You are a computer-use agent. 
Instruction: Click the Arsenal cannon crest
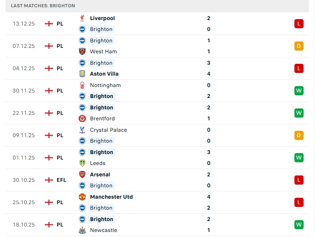click(x=82, y=175)
